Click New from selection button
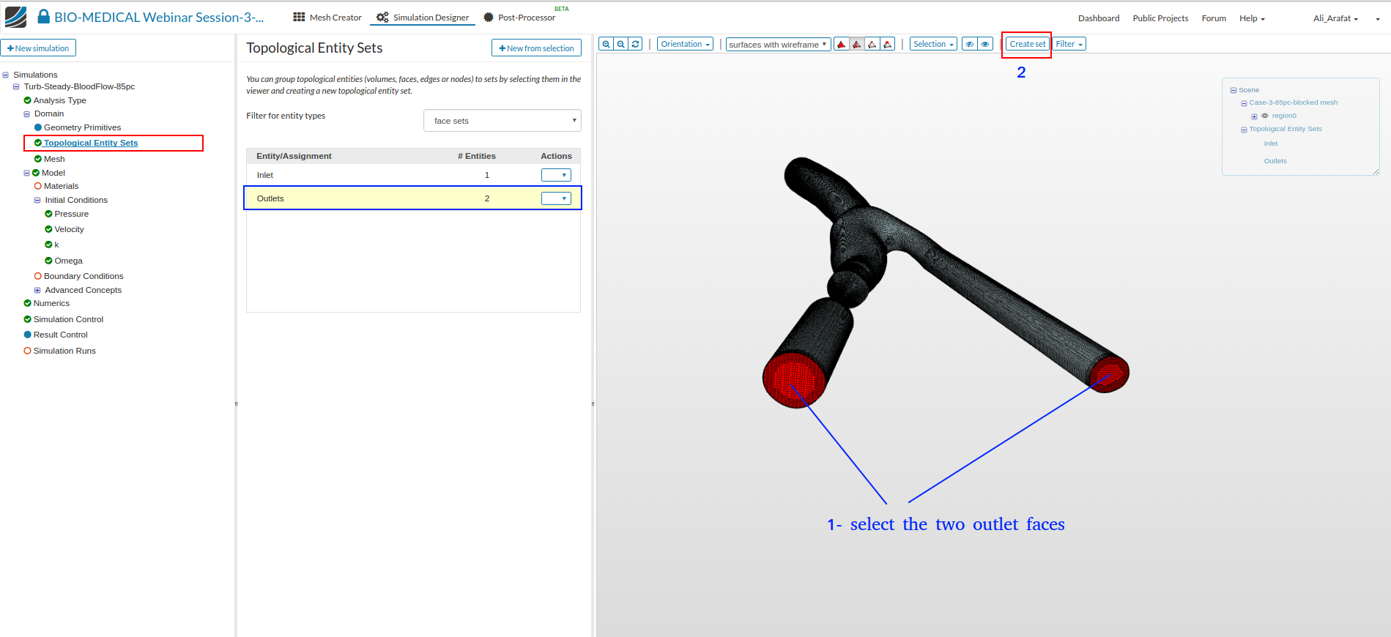This screenshot has width=1391, height=637. (536, 48)
